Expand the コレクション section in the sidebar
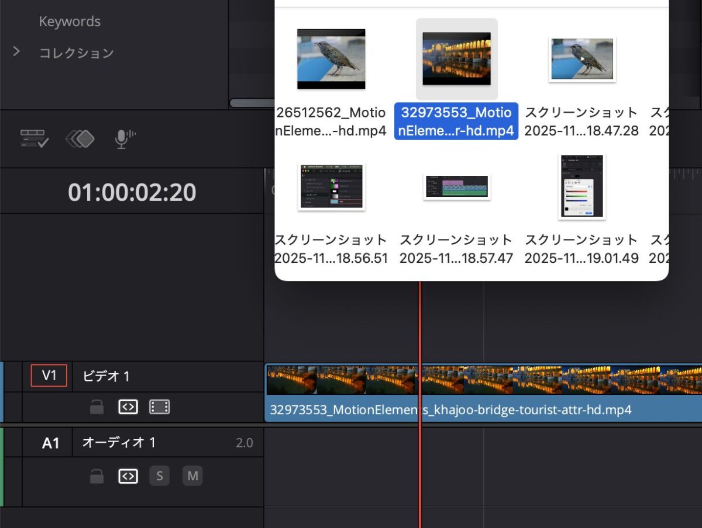The height and width of the screenshot is (528, 702). coord(16,52)
